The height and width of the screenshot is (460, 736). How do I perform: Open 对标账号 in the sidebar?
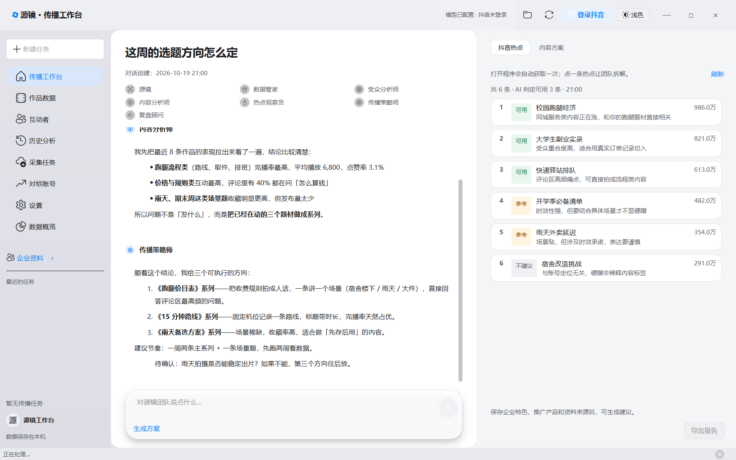55,184
